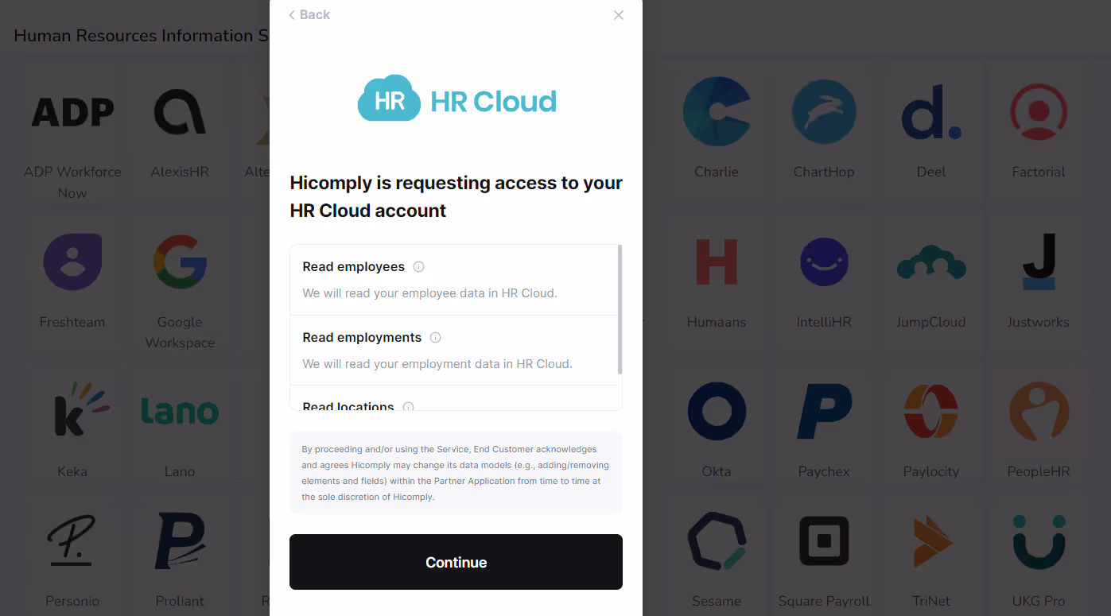
Task: Choose the UKG Pro integration
Action: (1039, 556)
